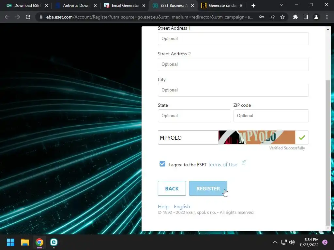Open the ESET Terms of Use link
The height and width of the screenshot is (250, 334).
222,165
